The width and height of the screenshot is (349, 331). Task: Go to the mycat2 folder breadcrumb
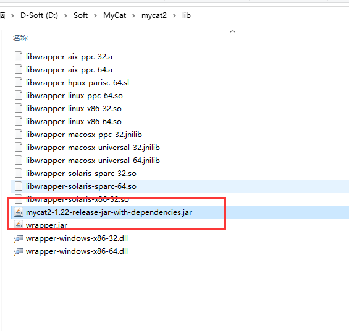click(154, 15)
